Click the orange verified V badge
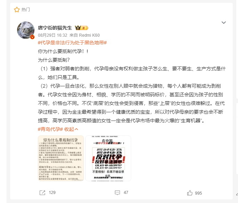This screenshot has width=238, height=203. click(x=32, y=37)
